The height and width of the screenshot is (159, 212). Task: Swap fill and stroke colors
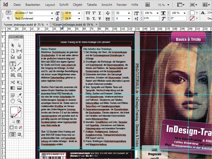click(20, 108)
